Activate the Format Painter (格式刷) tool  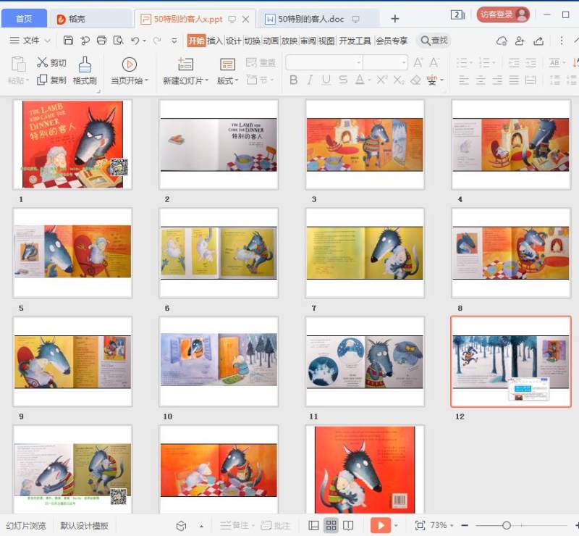click(85, 70)
